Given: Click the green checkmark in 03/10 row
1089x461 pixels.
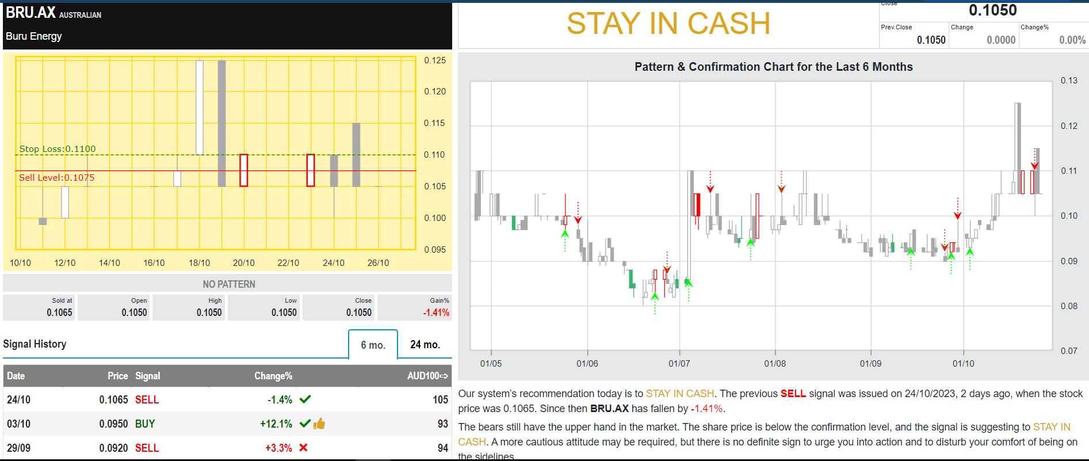Looking at the screenshot, I should pyautogui.click(x=305, y=424).
